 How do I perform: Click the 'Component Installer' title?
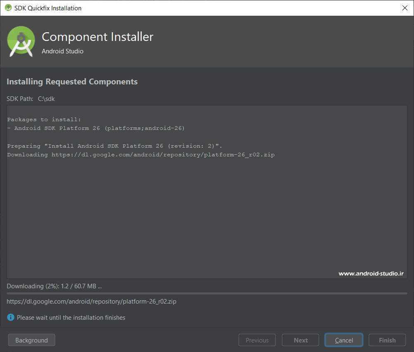(98, 37)
